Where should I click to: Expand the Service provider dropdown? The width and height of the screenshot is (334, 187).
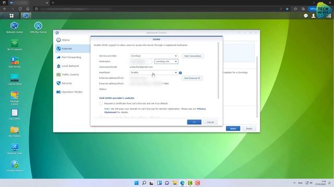[x=153, y=56]
